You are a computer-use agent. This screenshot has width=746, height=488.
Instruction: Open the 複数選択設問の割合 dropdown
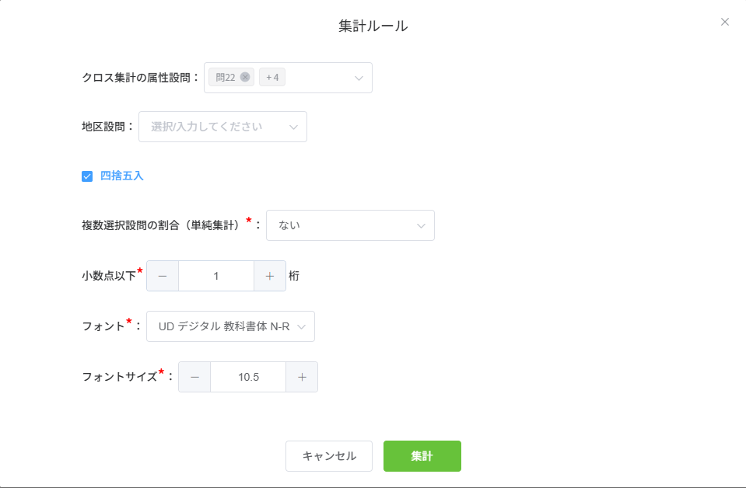350,225
